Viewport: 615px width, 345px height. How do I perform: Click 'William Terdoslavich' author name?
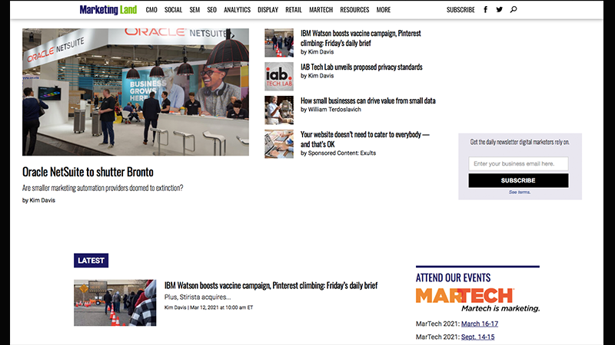click(x=334, y=110)
